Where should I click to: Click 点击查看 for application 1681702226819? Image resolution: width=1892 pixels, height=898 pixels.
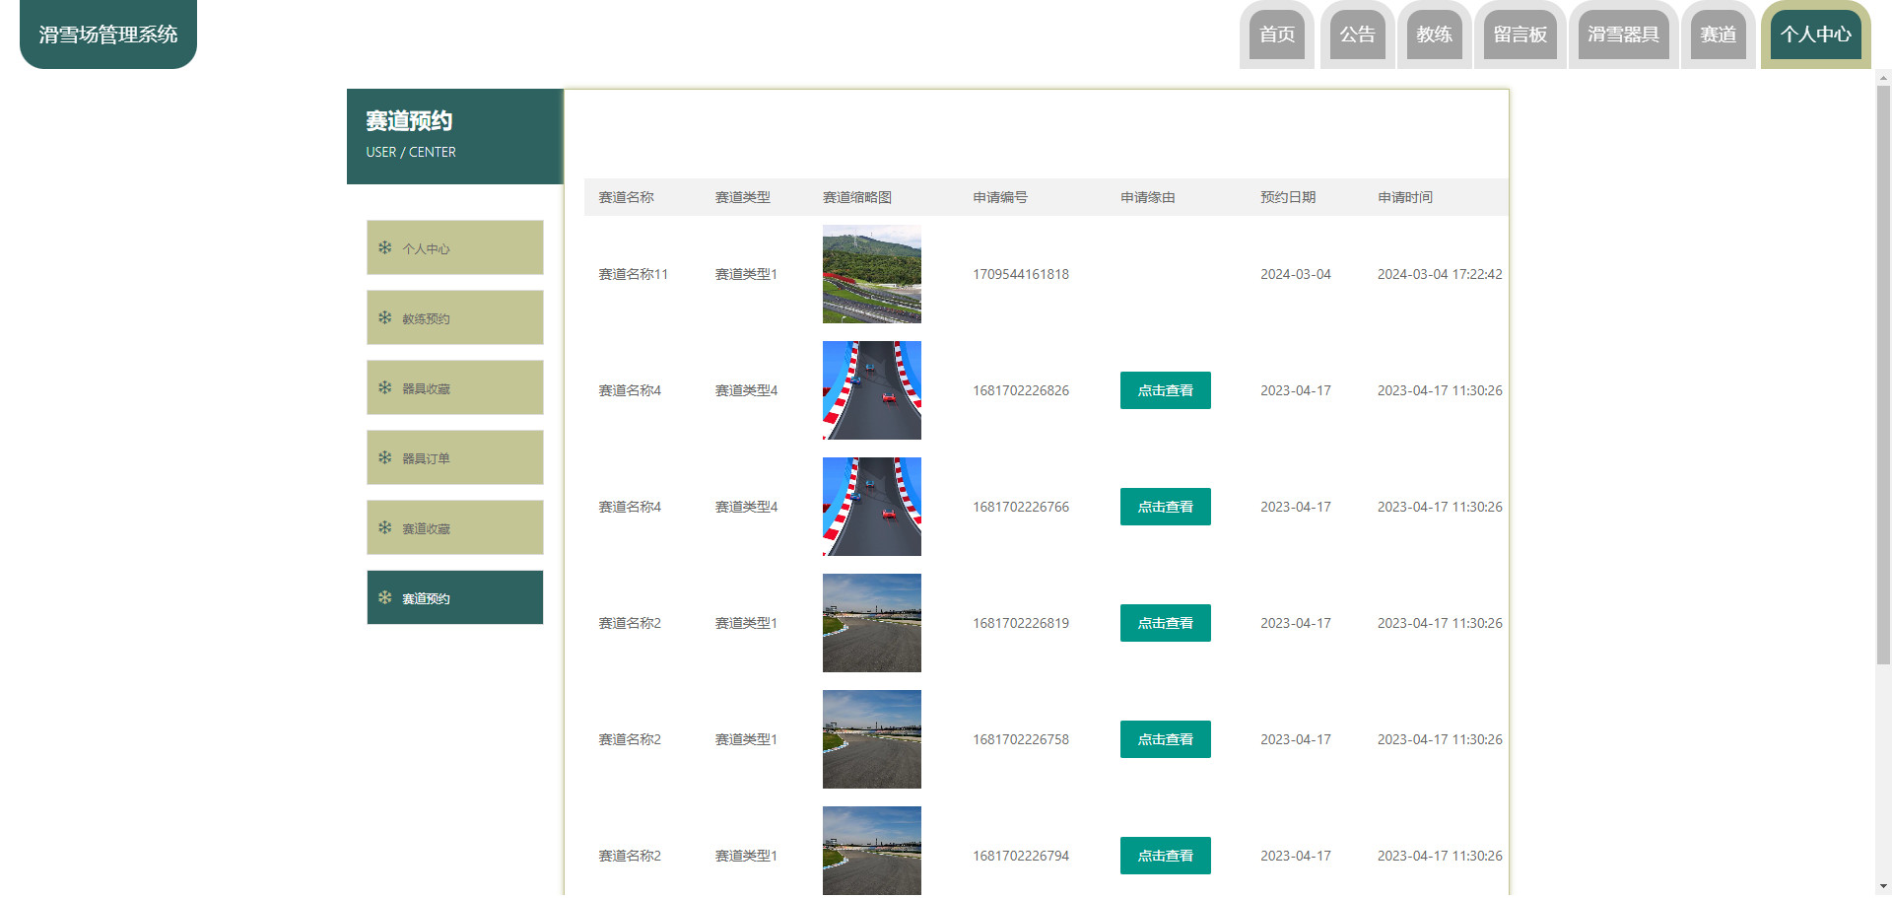pos(1165,623)
